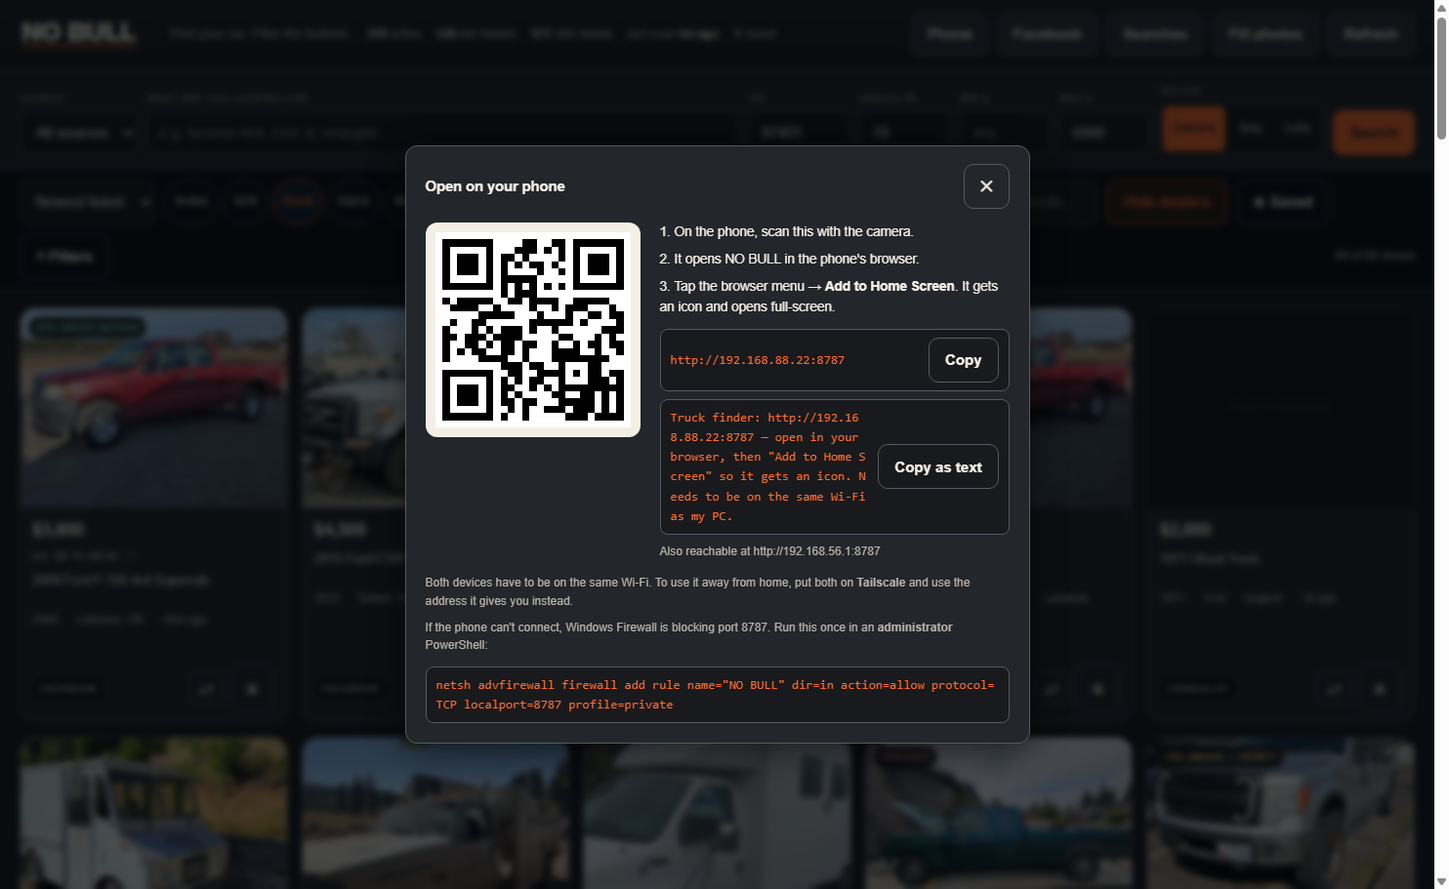Click the FB photos header button
Screen dimensions: 1449x889
tap(1265, 34)
